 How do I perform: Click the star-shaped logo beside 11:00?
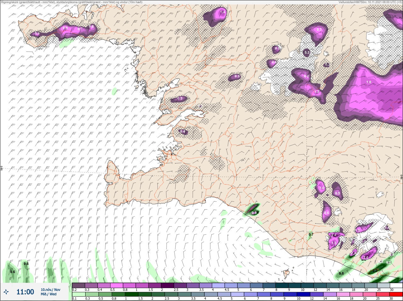[6, 292]
